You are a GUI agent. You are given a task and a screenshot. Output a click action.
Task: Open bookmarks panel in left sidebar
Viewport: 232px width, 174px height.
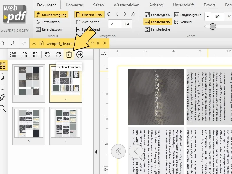point(3,87)
